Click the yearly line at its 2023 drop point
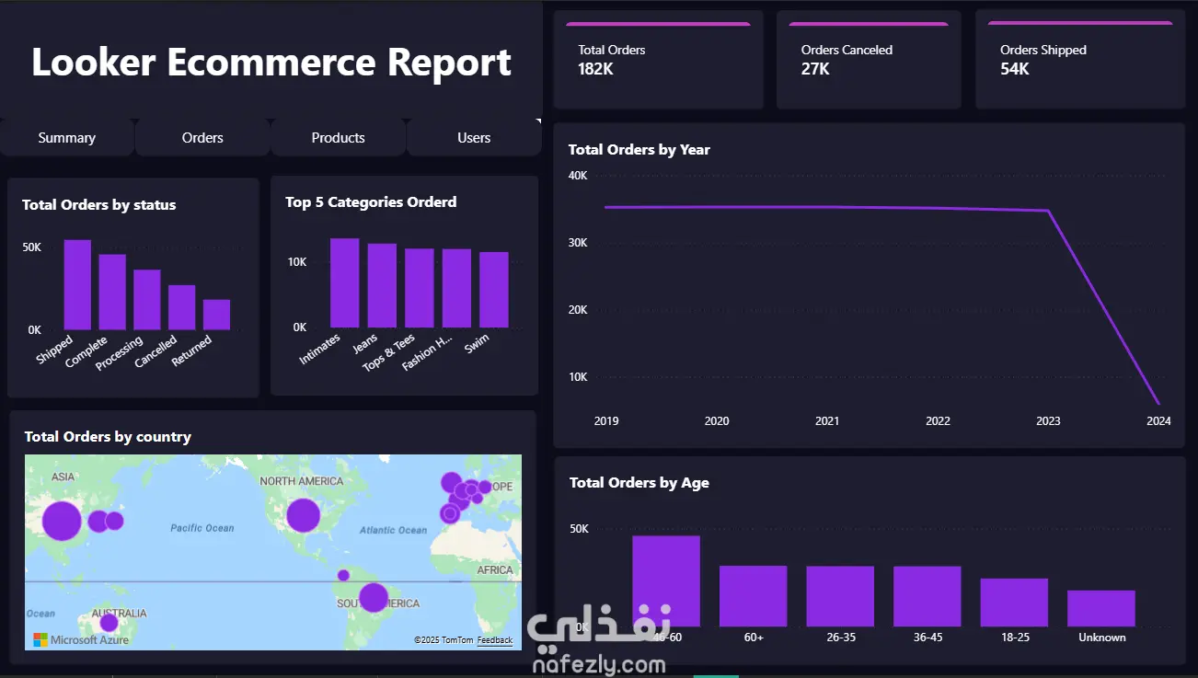This screenshot has height=678, width=1198. [x=1048, y=211]
